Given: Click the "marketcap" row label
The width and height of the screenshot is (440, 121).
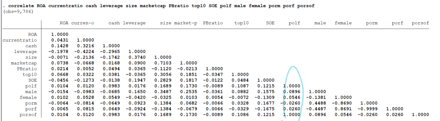Looking at the screenshot, I should (x=24, y=63).
